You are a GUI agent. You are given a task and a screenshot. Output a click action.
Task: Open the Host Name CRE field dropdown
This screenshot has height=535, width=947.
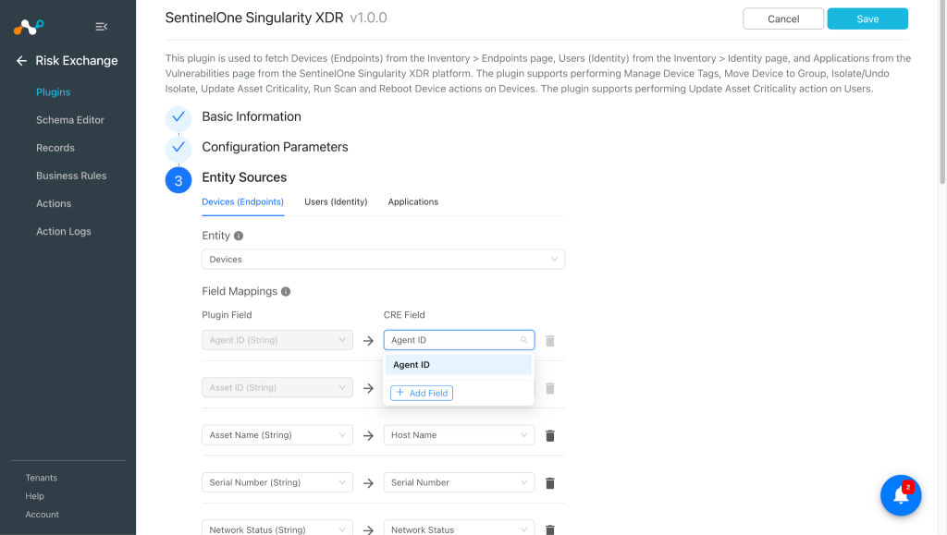459,435
